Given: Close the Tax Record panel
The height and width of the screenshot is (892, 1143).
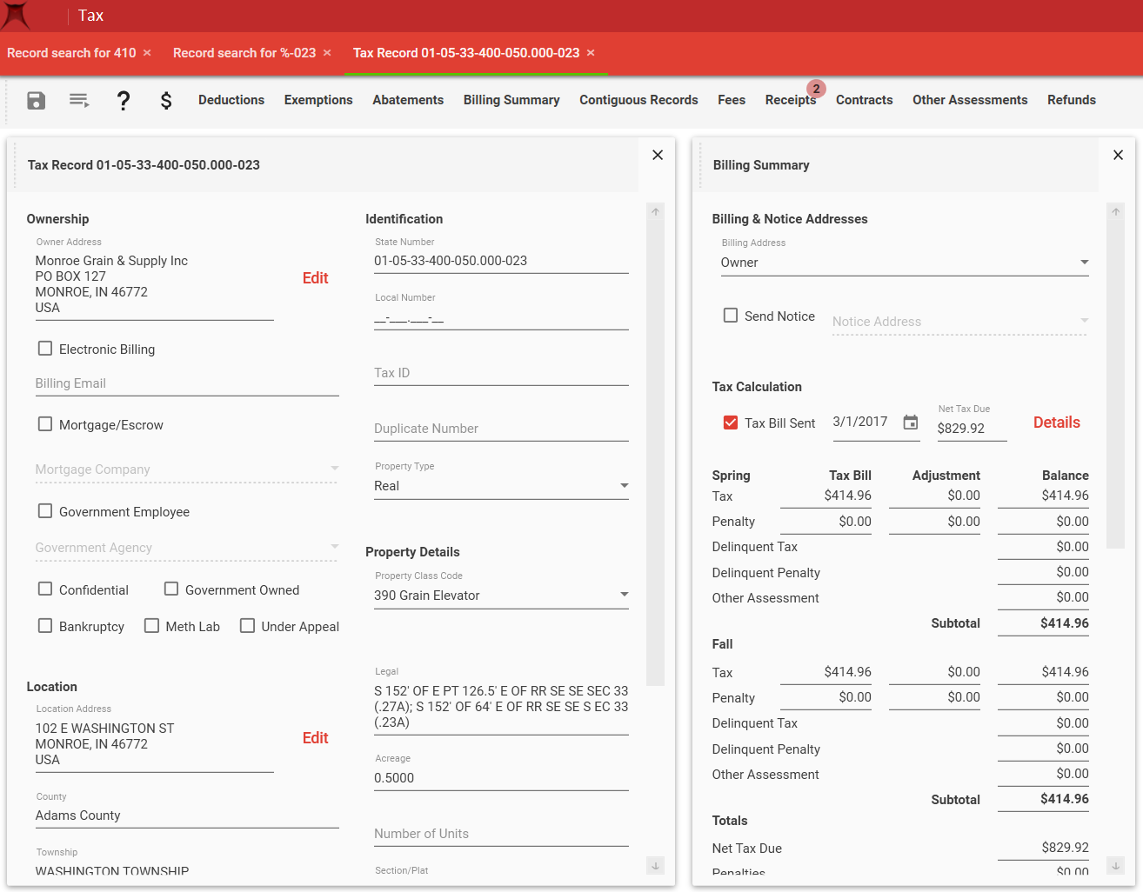Looking at the screenshot, I should tap(658, 155).
